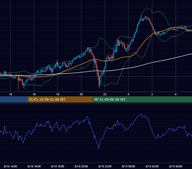Image resolution: width=192 pixels, height=169 pixels.
Task: Click the blue session band before ロンドン
Action: 14,99
